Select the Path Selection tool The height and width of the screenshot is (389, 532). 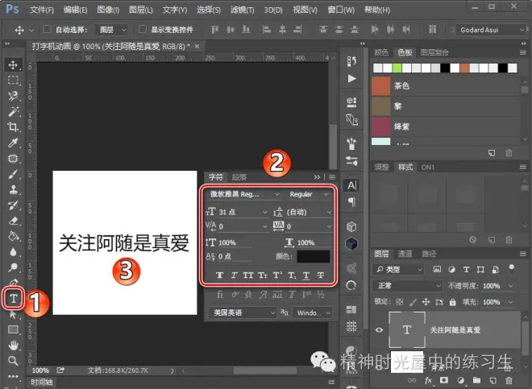pos(13,314)
